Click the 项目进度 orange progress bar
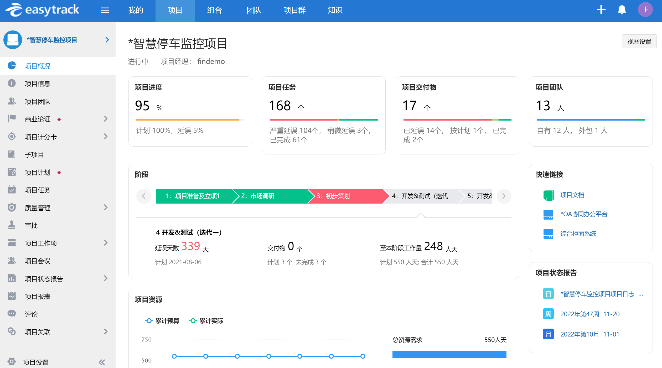The width and height of the screenshot is (662, 368). (x=187, y=120)
